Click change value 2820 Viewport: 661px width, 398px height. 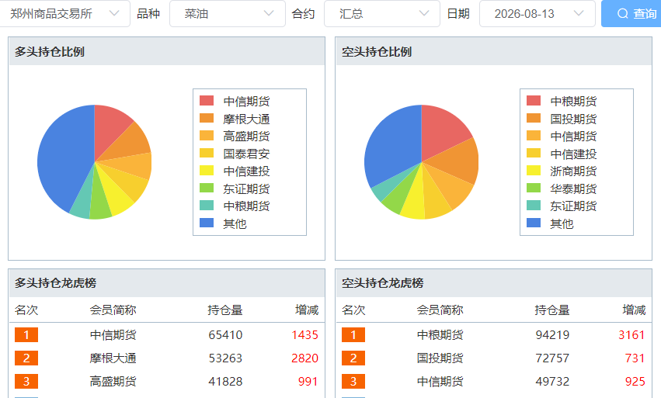coord(304,358)
